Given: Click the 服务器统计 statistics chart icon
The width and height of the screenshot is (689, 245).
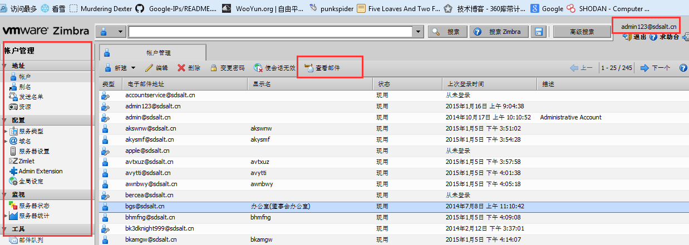Looking at the screenshot, I should 13,216.
